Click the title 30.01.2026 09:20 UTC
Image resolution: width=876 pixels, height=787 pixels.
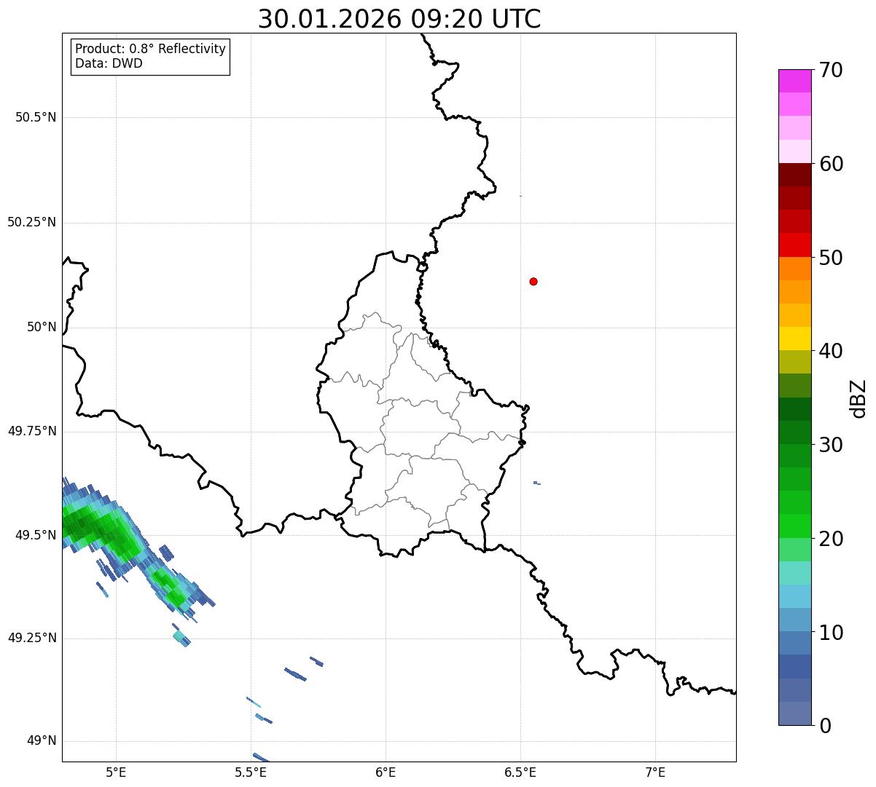click(399, 19)
